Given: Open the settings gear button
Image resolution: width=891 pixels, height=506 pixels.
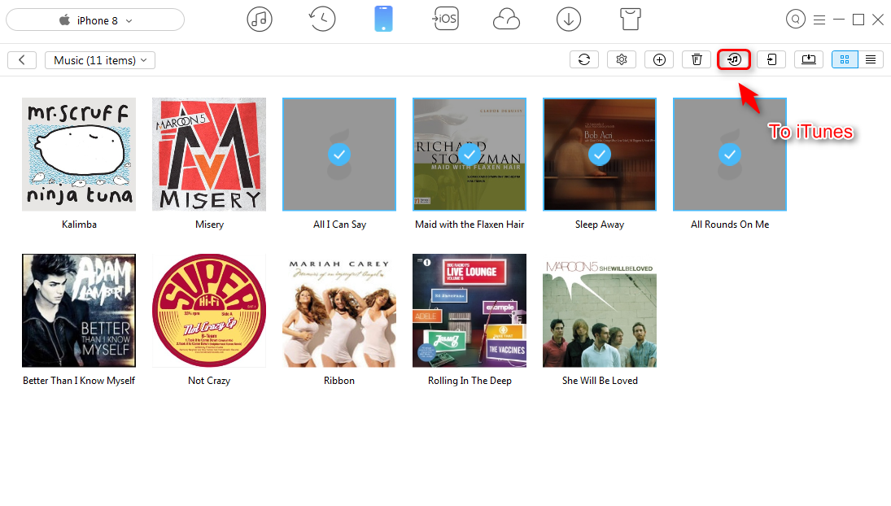Looking at the screenshot, I should (622, 59).
